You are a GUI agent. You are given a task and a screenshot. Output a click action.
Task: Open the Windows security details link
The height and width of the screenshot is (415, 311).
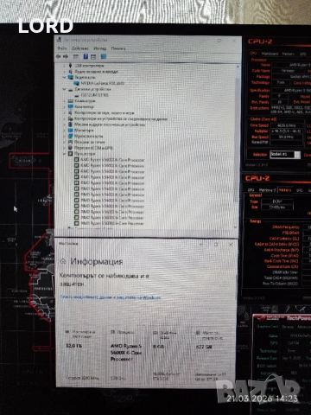111,297
